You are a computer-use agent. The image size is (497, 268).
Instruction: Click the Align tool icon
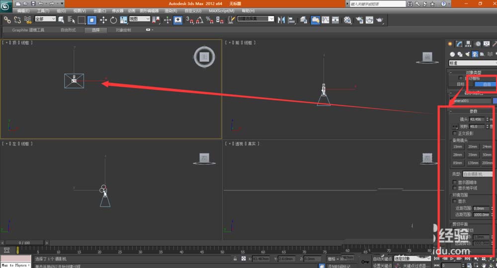click(291, 20)
